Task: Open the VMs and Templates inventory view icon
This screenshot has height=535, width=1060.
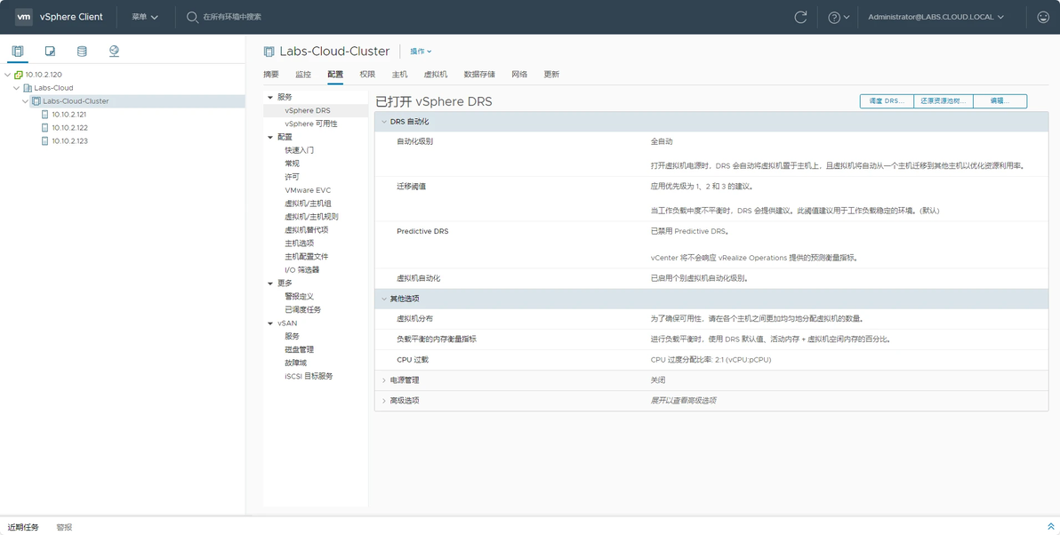Action: tap(50, 51)
